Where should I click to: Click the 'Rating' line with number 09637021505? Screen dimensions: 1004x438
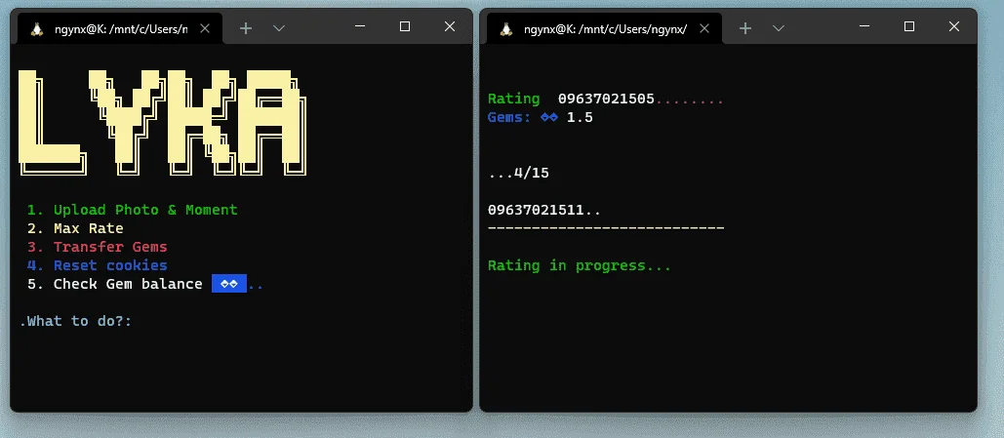point(606,100)
